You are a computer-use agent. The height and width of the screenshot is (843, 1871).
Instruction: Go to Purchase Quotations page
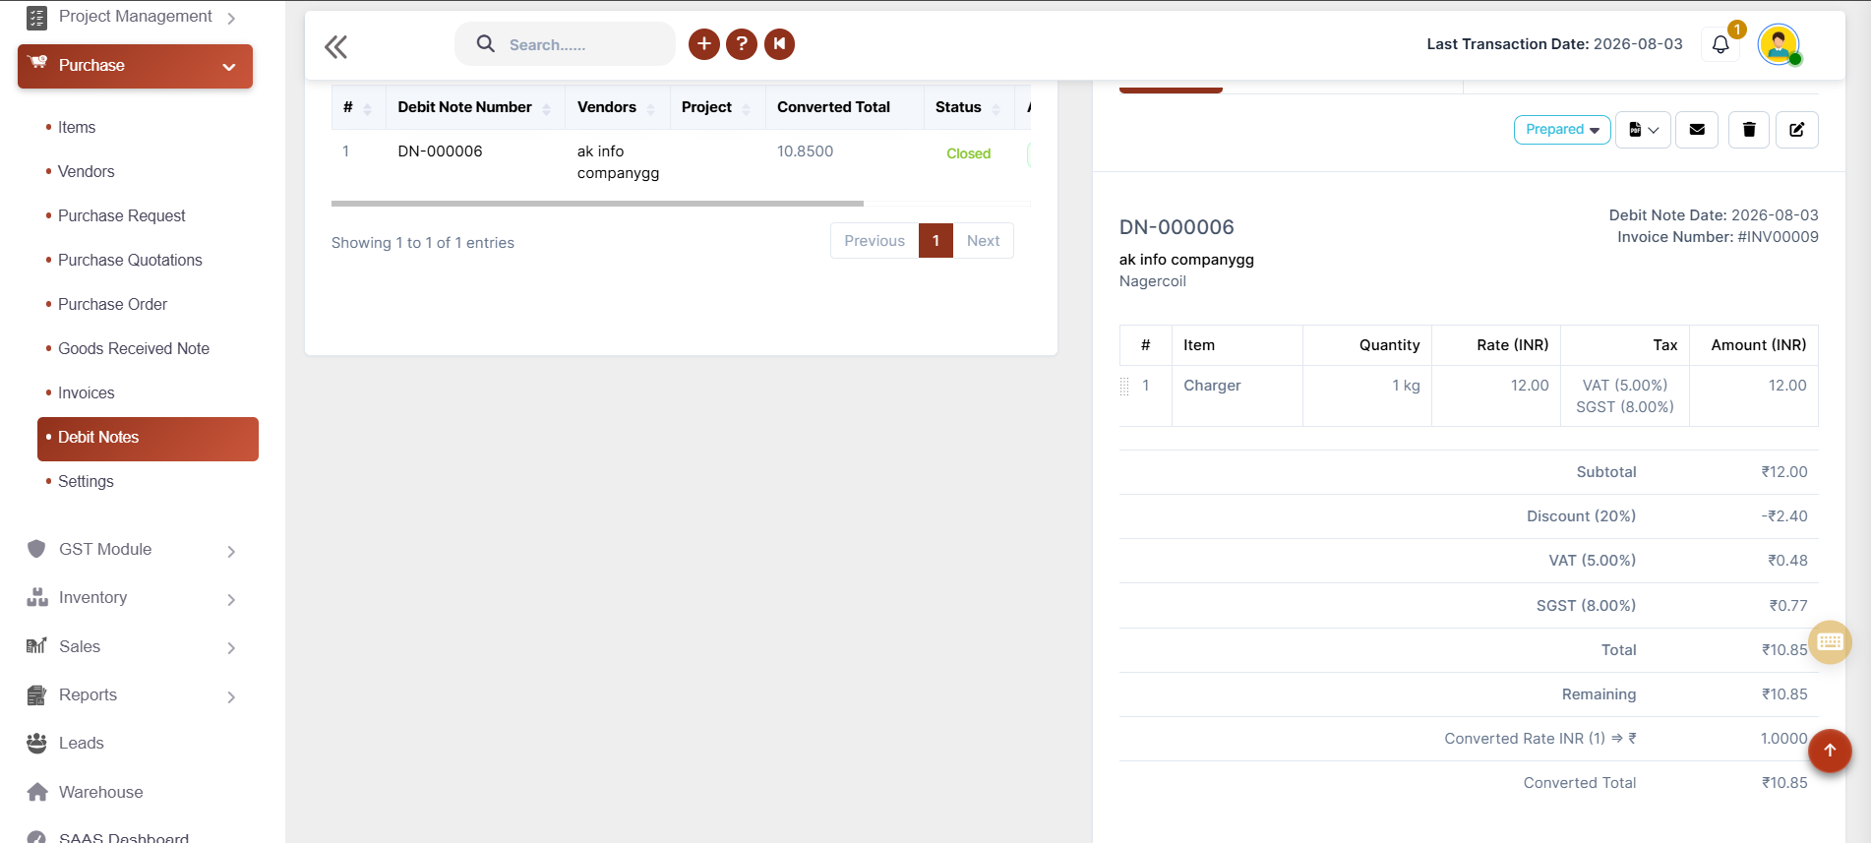130,261
